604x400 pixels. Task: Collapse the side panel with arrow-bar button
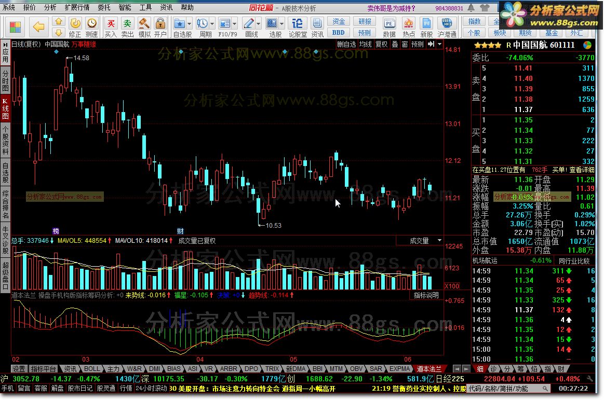point(431,44)
